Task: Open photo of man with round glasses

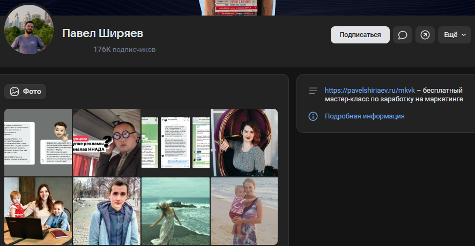Action: tap(107, 143)
